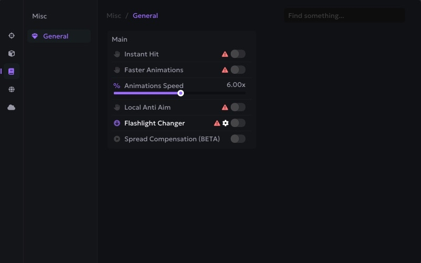Viewport: 421px width, 263px height.
Task: Open Flashlight Changer gear settings
Action: 226,123
